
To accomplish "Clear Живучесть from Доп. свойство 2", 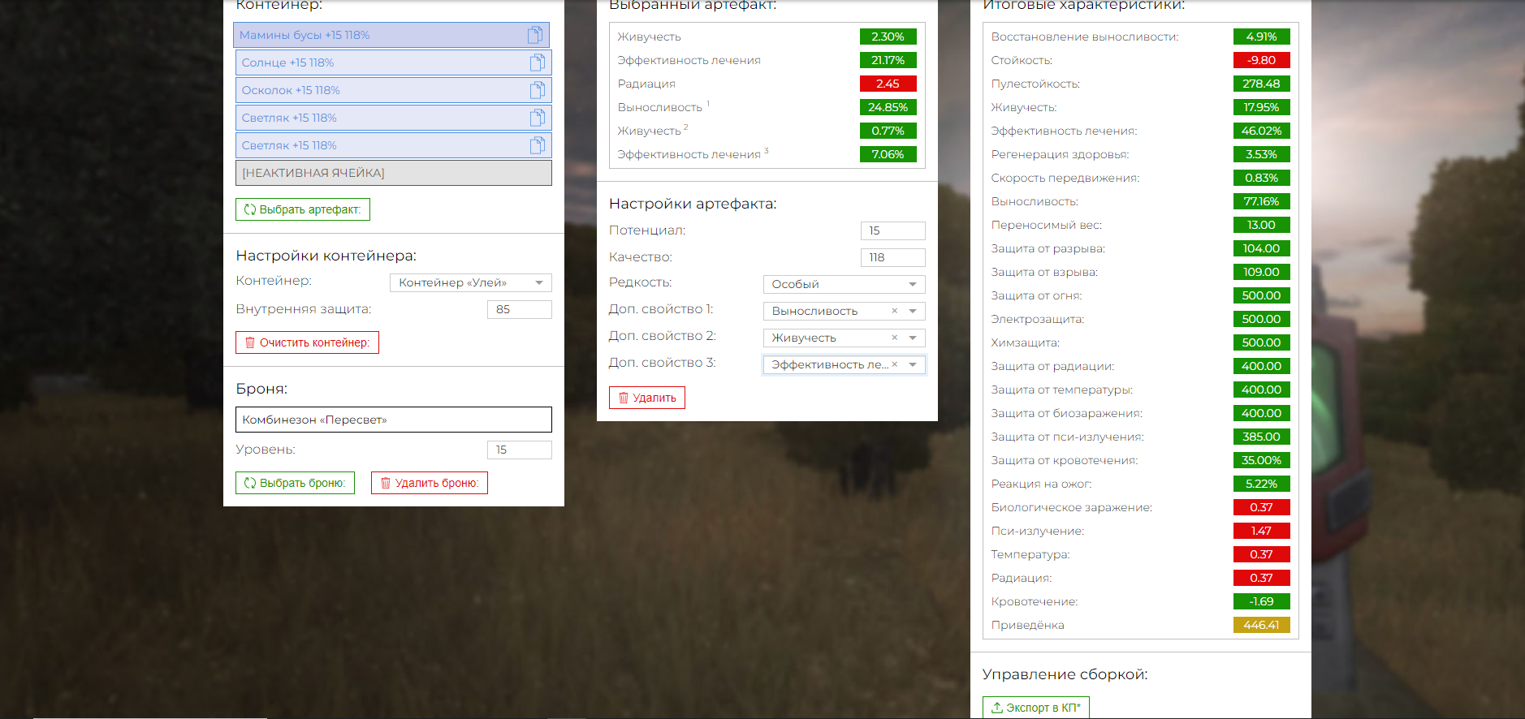I will pyautogui.click(x=894, y=338).
